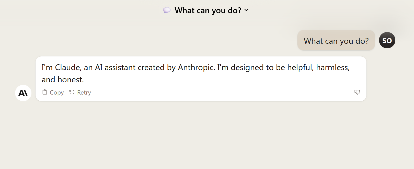Click the speech bubble emoji beside the title
This screenshot has width=414, height=169.
click(166, 10)
